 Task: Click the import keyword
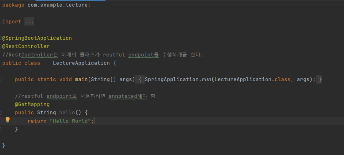click(12, 22)
